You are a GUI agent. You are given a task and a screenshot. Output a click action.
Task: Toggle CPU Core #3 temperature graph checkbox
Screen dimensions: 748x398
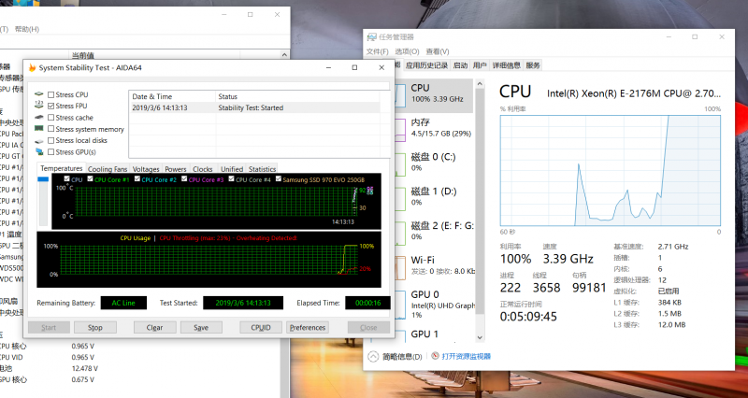[184, 179]
